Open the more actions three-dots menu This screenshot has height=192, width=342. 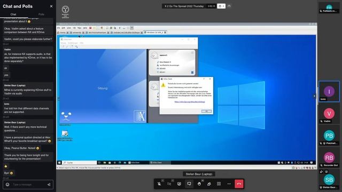point(229,184)
